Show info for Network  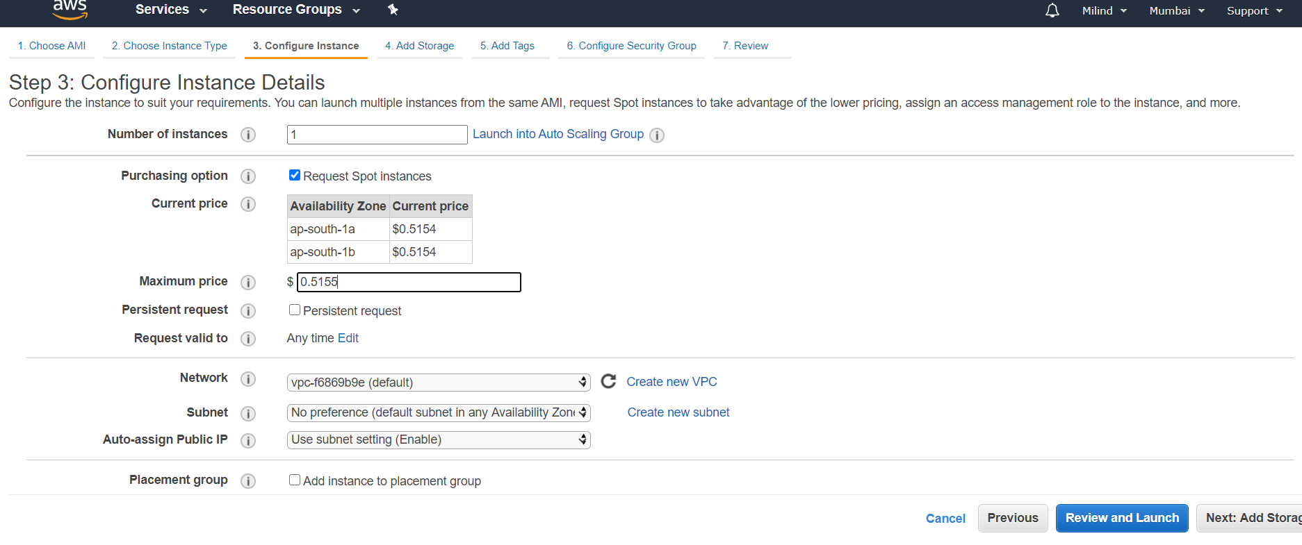click(248, 379)
